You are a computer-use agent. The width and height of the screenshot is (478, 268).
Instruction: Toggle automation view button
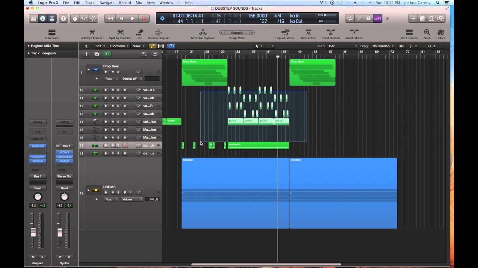coord(152,46)
